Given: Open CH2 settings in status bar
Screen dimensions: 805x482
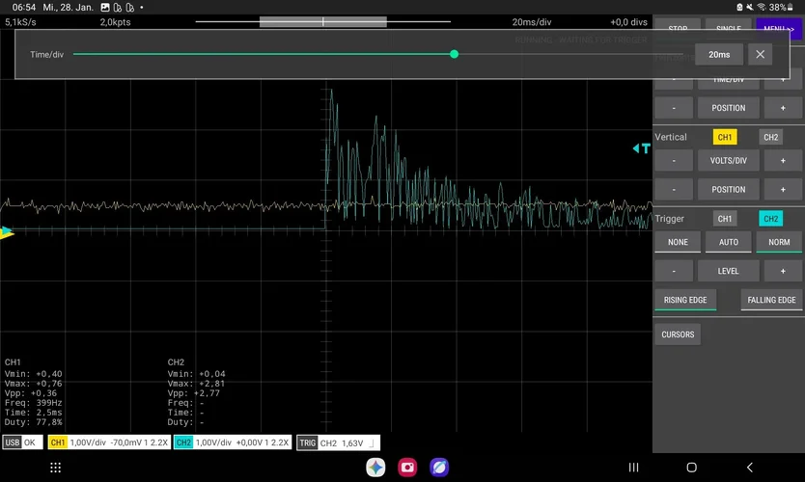Looking at the screenshot, I should pos(233,442).
